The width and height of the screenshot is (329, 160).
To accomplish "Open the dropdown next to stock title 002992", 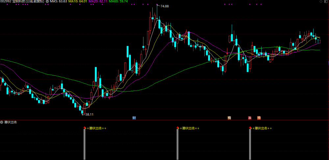I will [x=47, y=1].
